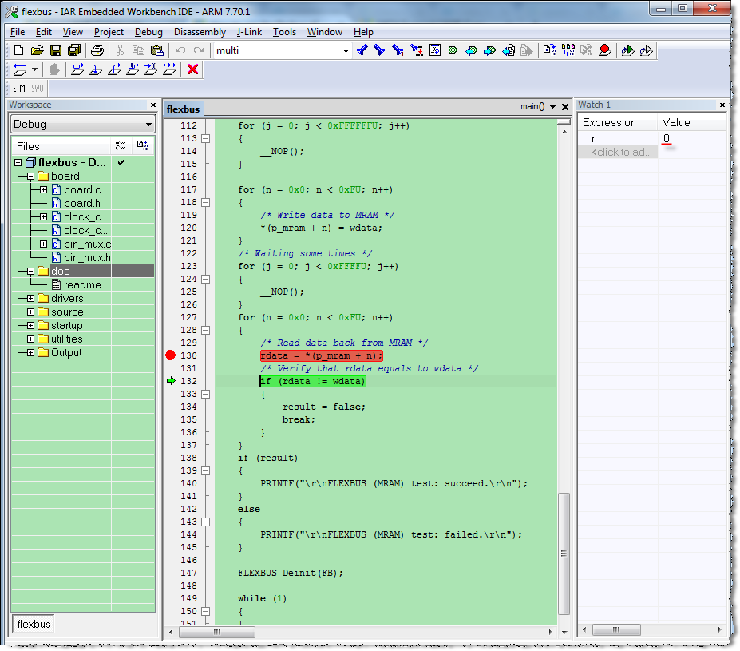740x651 pixels.
Task: Open the J-Link menu
Action: pos(248,32)
